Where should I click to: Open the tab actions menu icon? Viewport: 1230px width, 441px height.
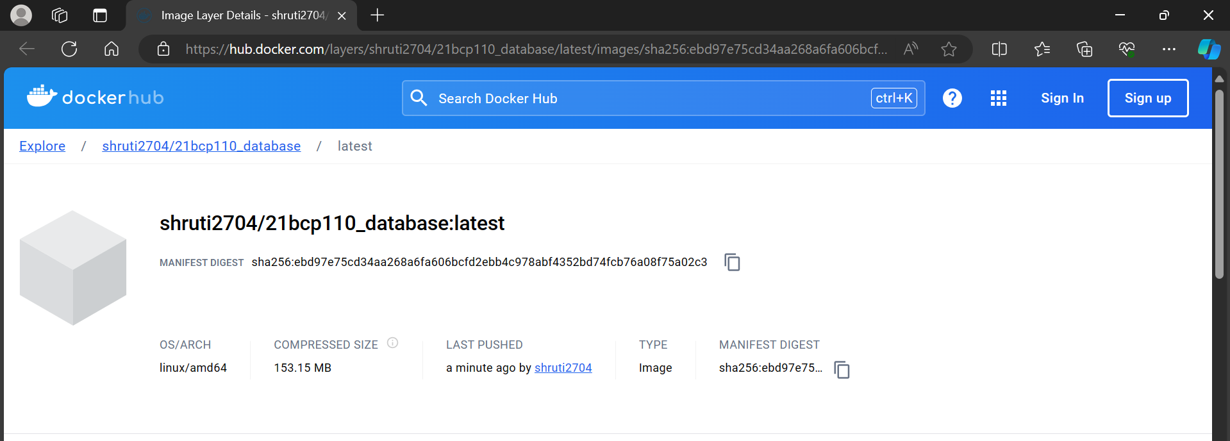tap(100, 15)
